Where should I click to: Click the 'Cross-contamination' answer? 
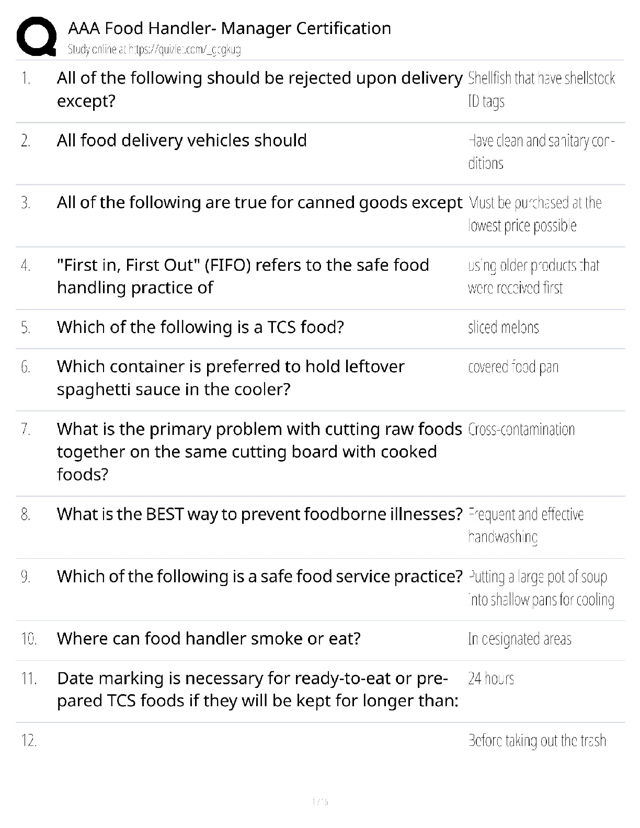click(x=521, y=430)
